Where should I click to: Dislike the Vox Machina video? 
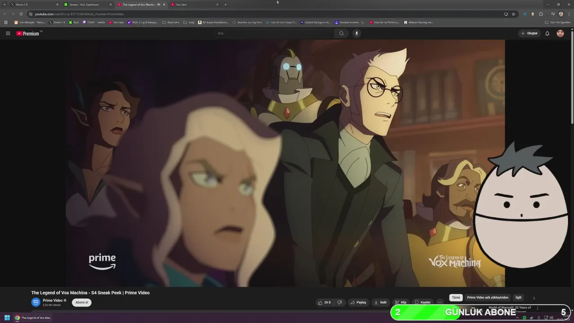point(339,302)
